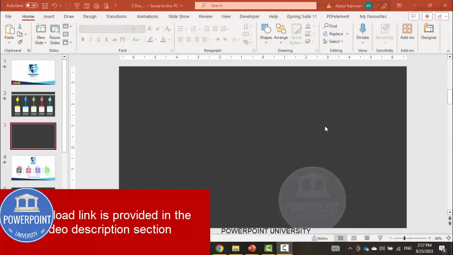Click the PowerPoint taskbar icon
The image size is (453, 255).
tap(252, 248)
